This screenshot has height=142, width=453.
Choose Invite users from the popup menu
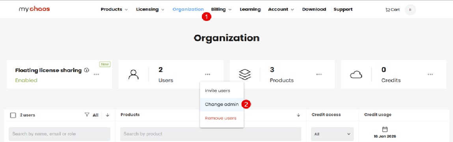222,91
